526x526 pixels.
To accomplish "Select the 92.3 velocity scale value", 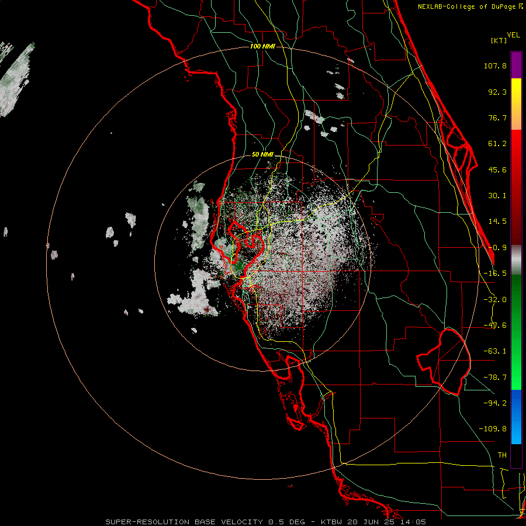I will 497,92.
